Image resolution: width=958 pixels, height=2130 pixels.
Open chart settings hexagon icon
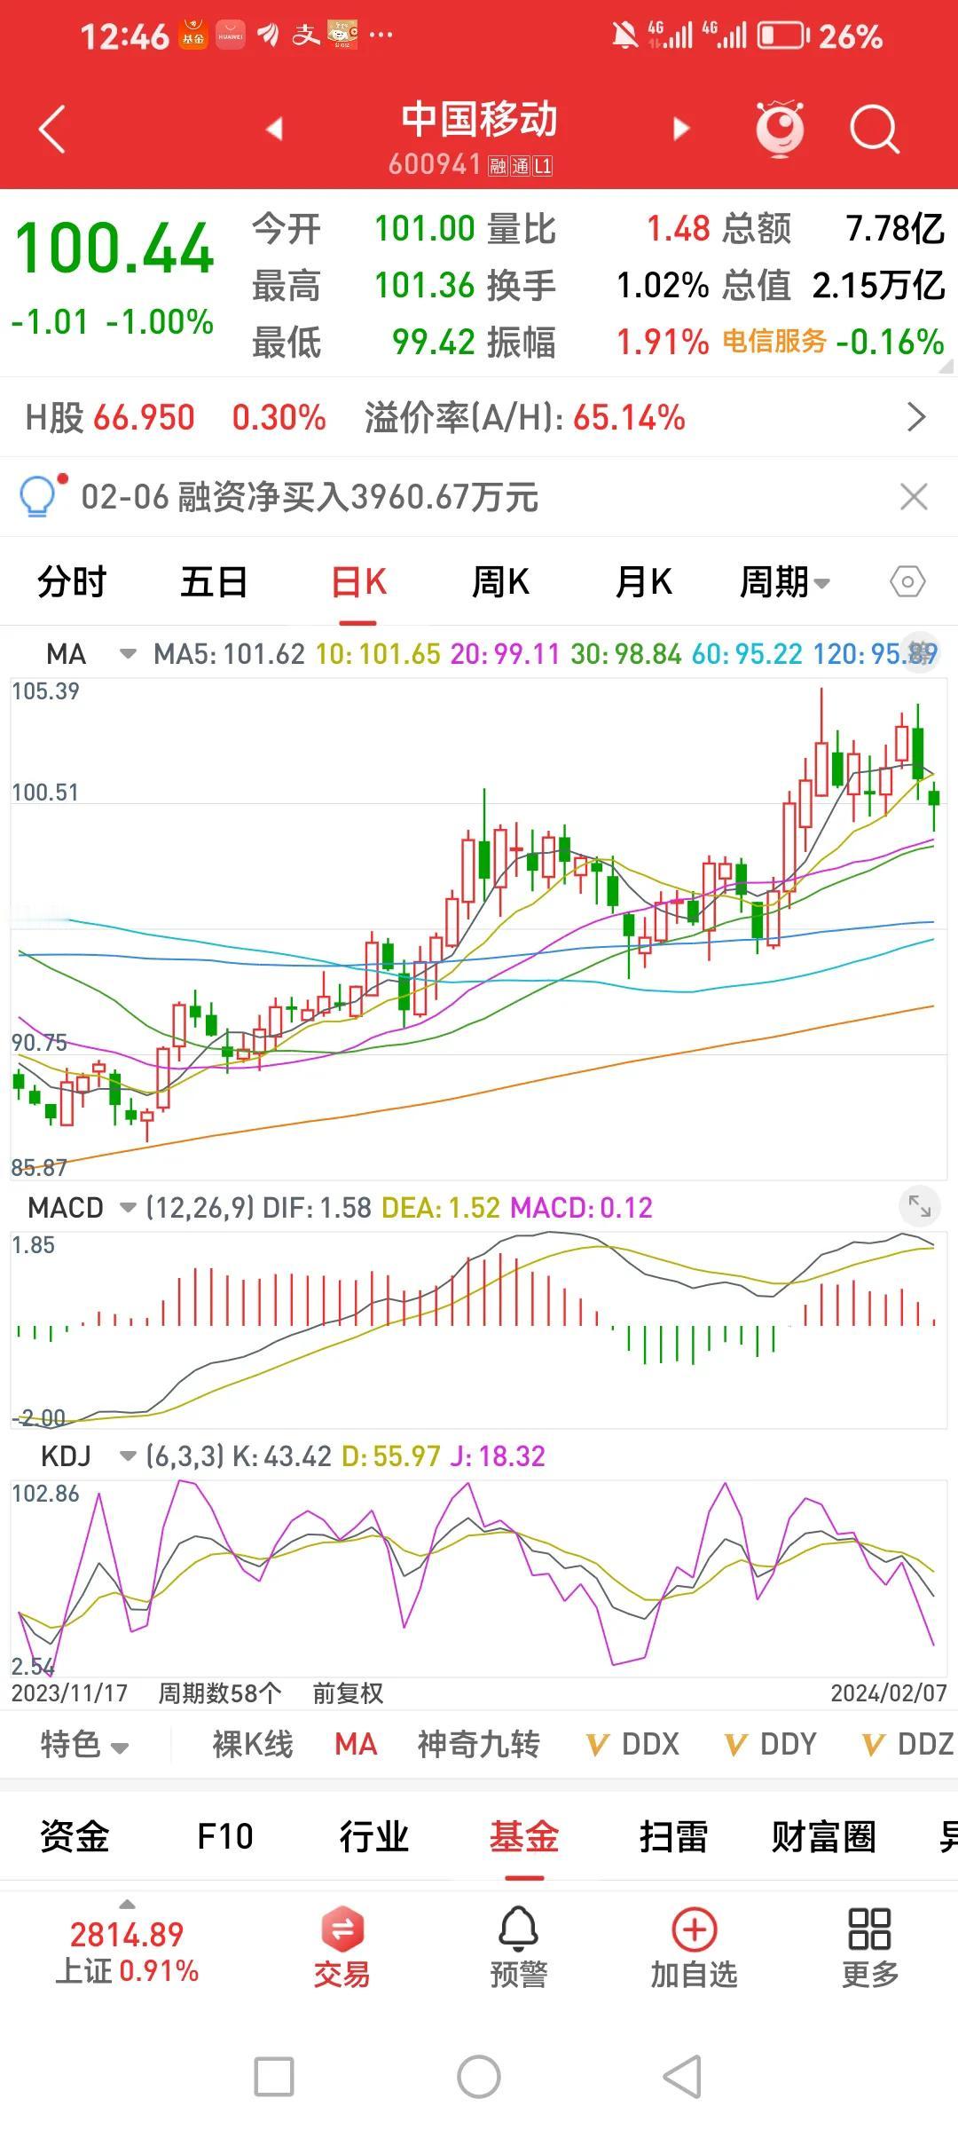[x=907, y=583]
